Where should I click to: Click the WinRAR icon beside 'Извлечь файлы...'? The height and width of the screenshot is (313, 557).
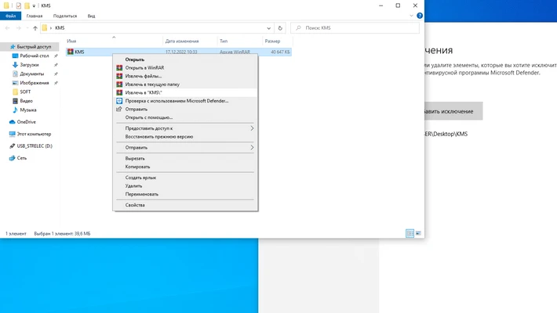click(x=119, y=76)
